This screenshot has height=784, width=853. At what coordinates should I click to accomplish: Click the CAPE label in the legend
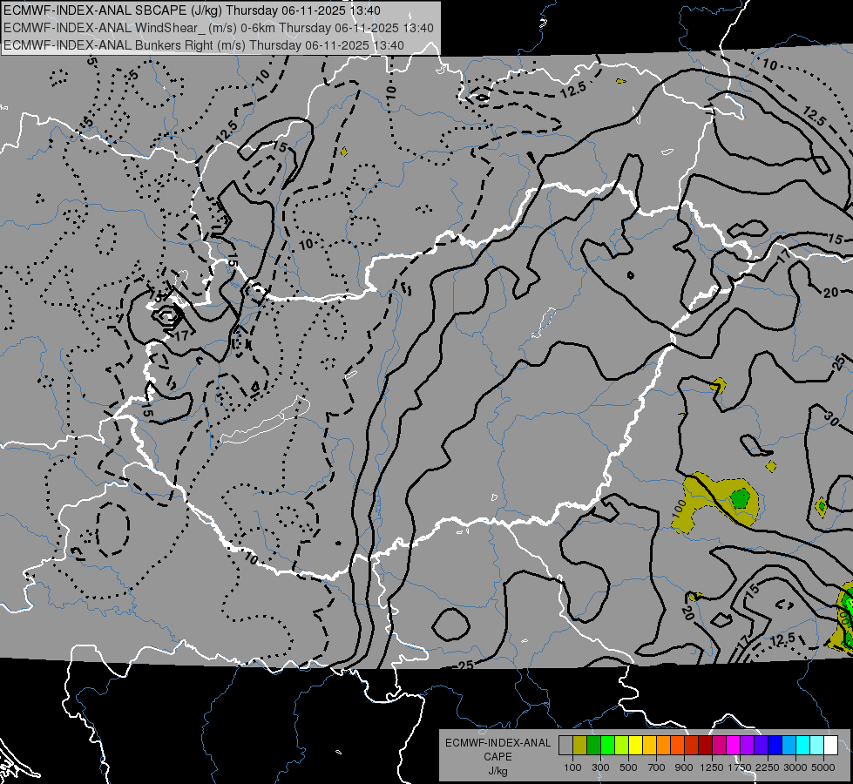(498, 756)
